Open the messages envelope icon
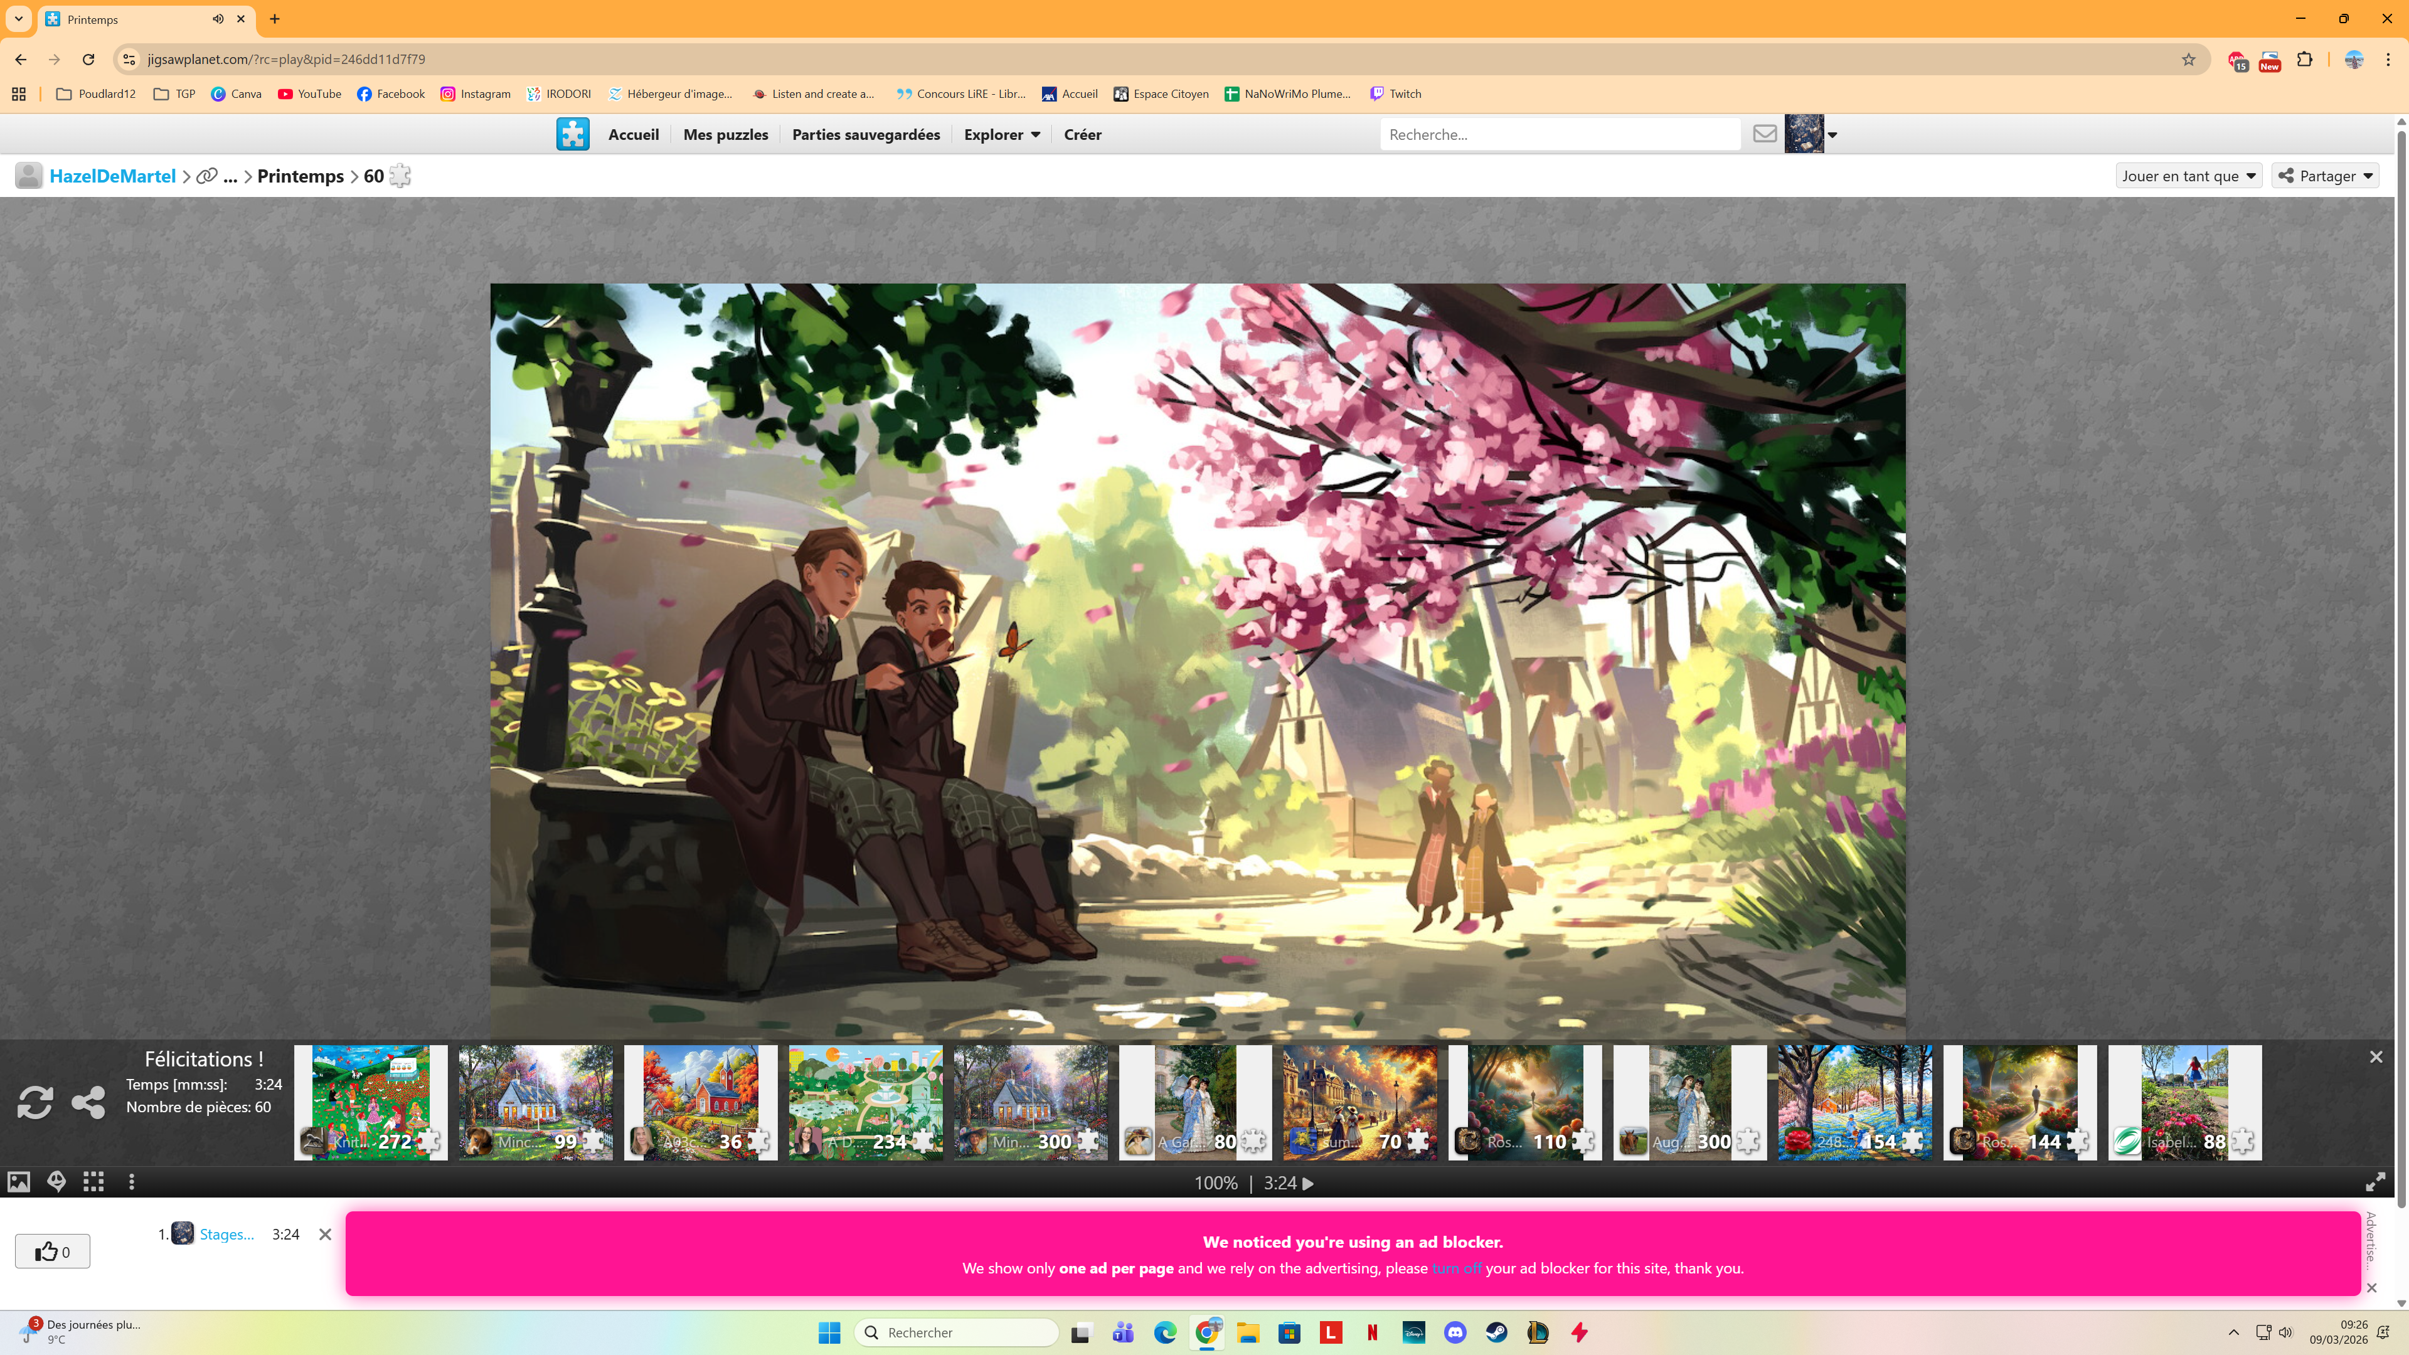This screenshot has width=2409, height=1355. (x=1763, y=134)
